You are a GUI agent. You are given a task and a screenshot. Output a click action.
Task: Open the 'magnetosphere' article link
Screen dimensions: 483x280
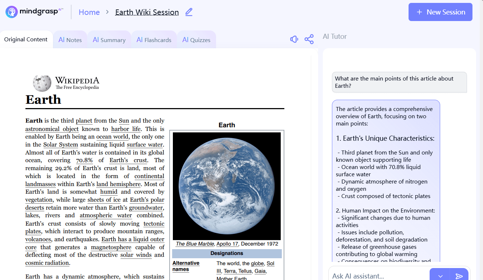[x=111, y=247]
